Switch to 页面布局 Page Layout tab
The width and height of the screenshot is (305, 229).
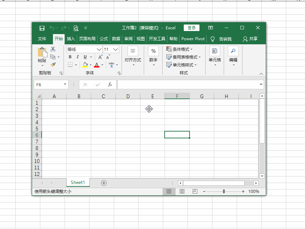click(x=87, y=39)
